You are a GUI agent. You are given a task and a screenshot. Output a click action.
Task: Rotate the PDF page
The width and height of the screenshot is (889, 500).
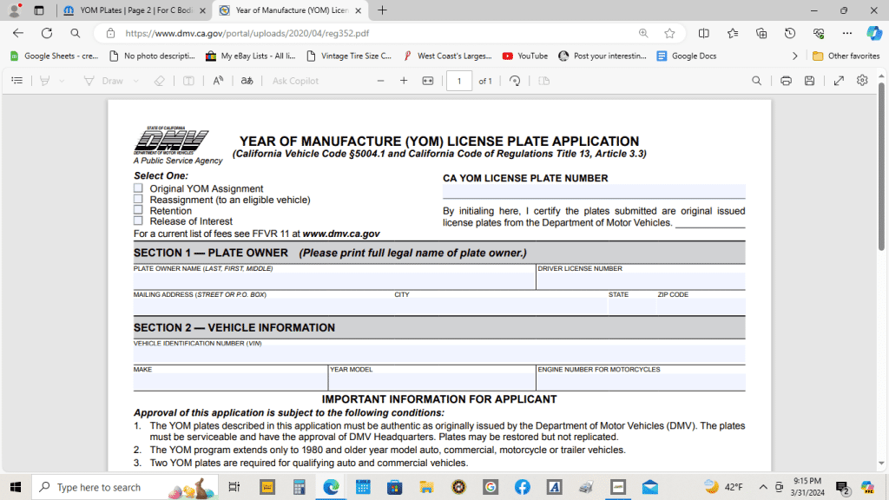click(516, 80)
